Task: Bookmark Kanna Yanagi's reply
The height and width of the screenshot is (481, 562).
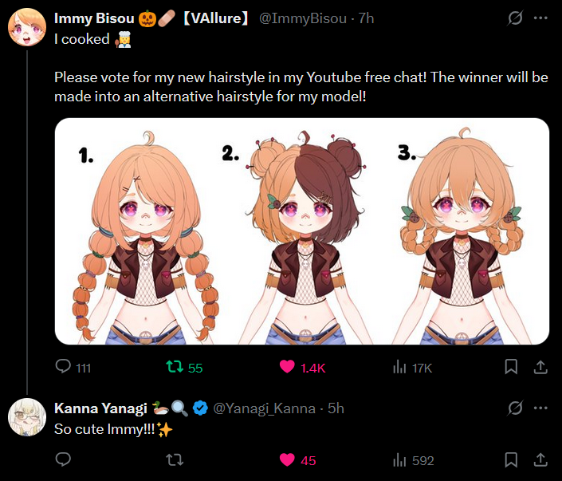Action: click(x=512, y=459)
